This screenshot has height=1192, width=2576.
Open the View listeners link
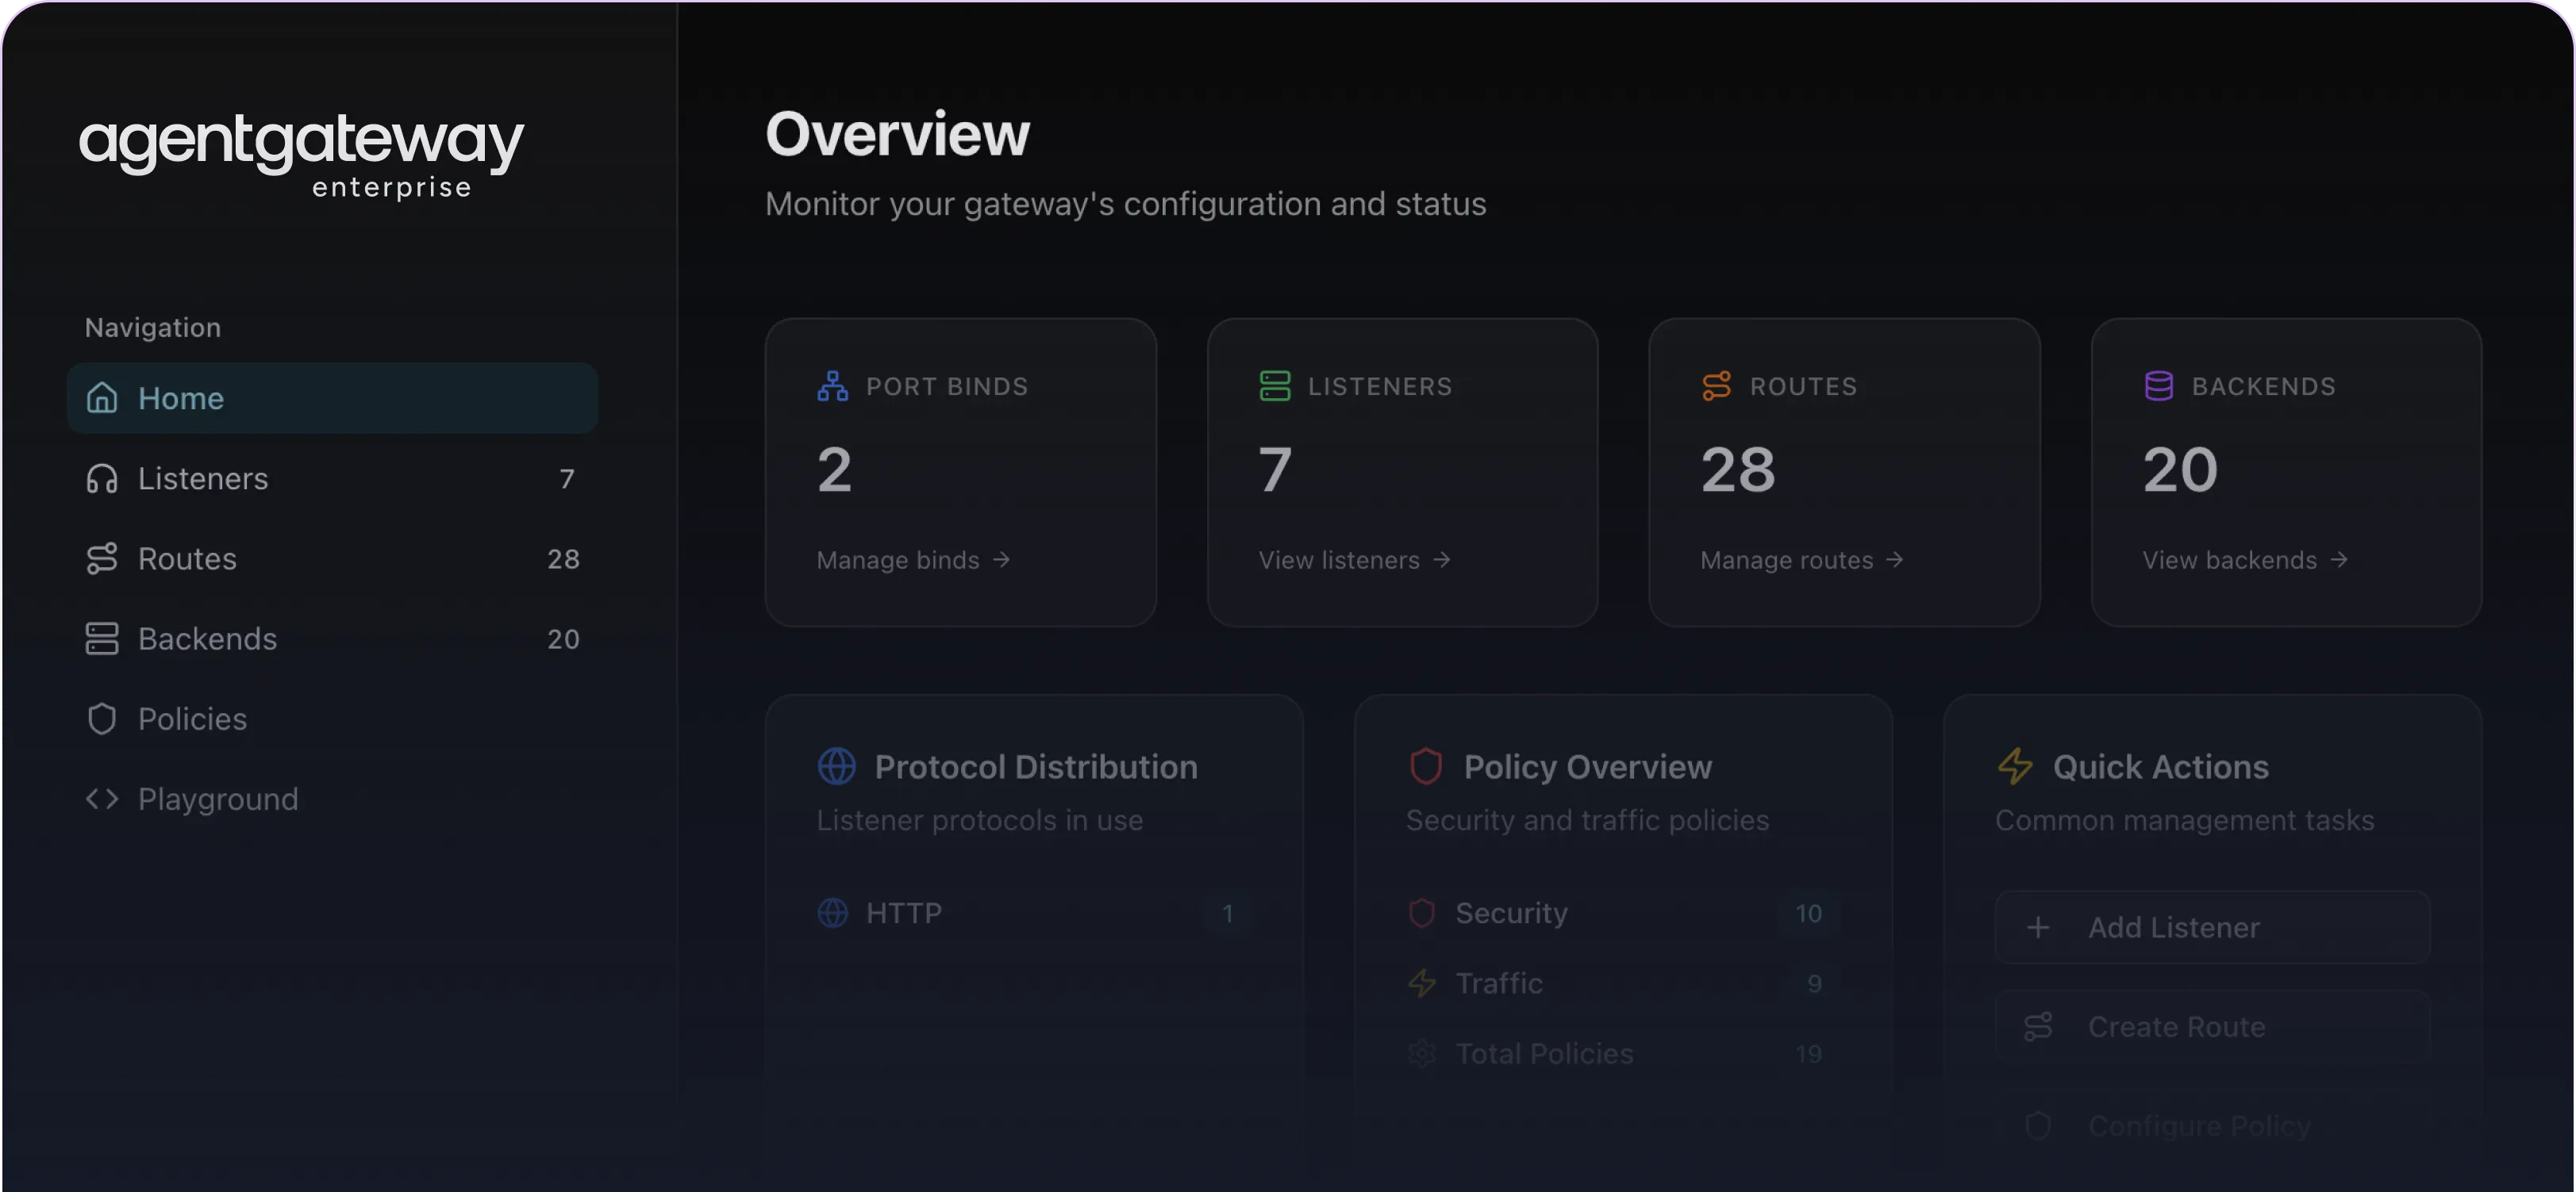(x=1353, y=560)
